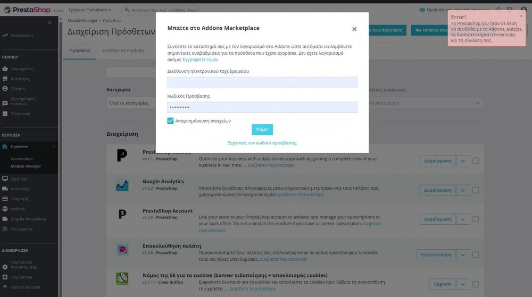Open the Κατηγορία category dropdown

click(131, 103)
